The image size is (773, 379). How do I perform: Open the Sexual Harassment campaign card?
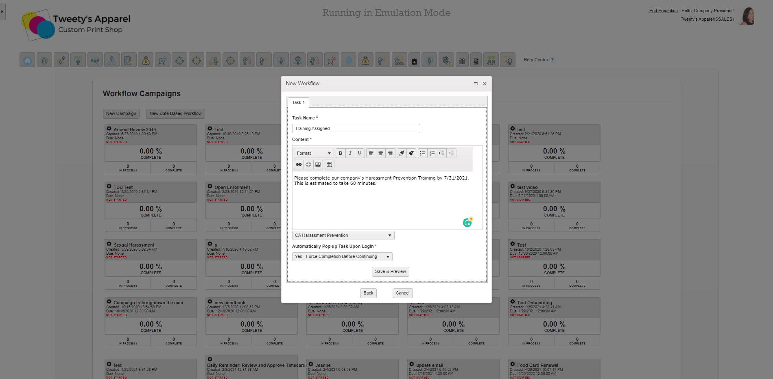click(134, 245)
